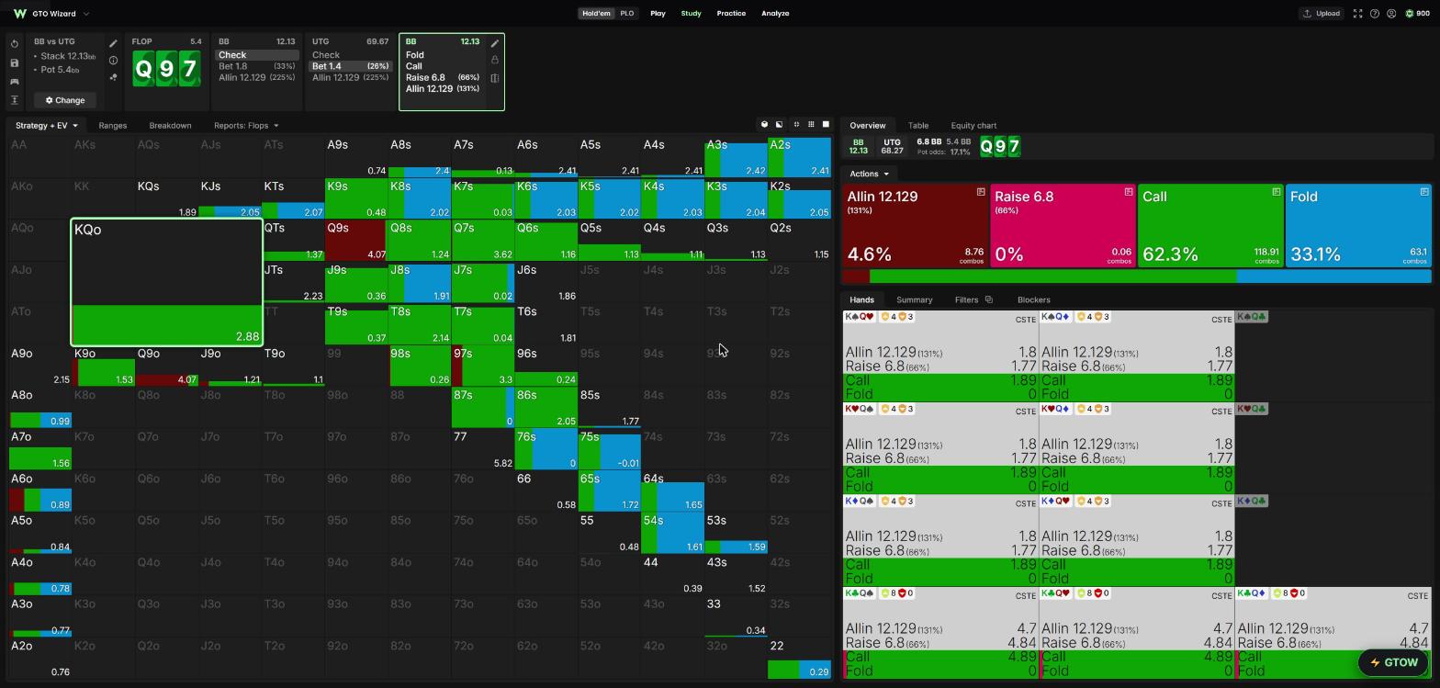
Task: Click the game controller icon in left sidebar
Action: point(15,82)
